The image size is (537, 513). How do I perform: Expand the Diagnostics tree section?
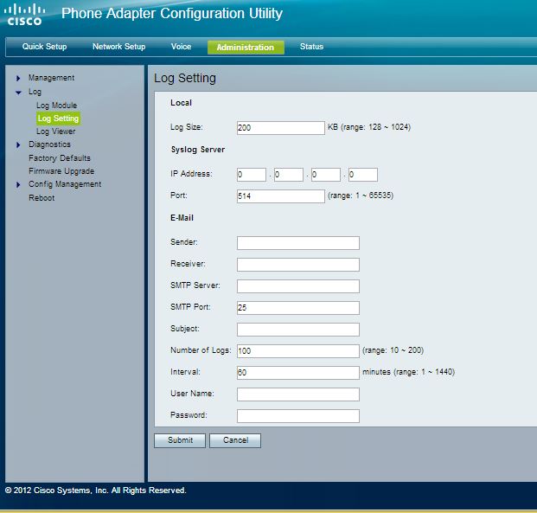point(18,145)
